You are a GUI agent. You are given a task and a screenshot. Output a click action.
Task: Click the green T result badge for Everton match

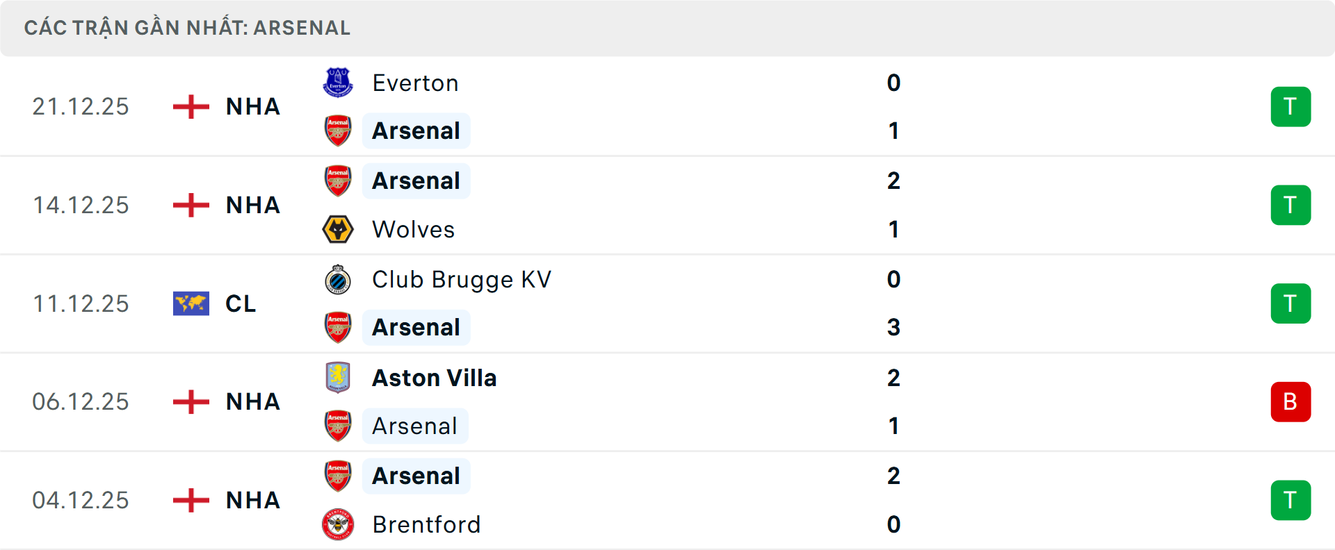point(1290,107)
